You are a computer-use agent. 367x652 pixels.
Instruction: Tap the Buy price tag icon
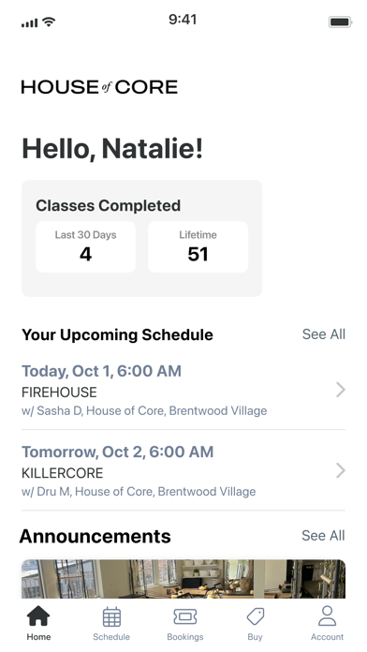point(256,616)
